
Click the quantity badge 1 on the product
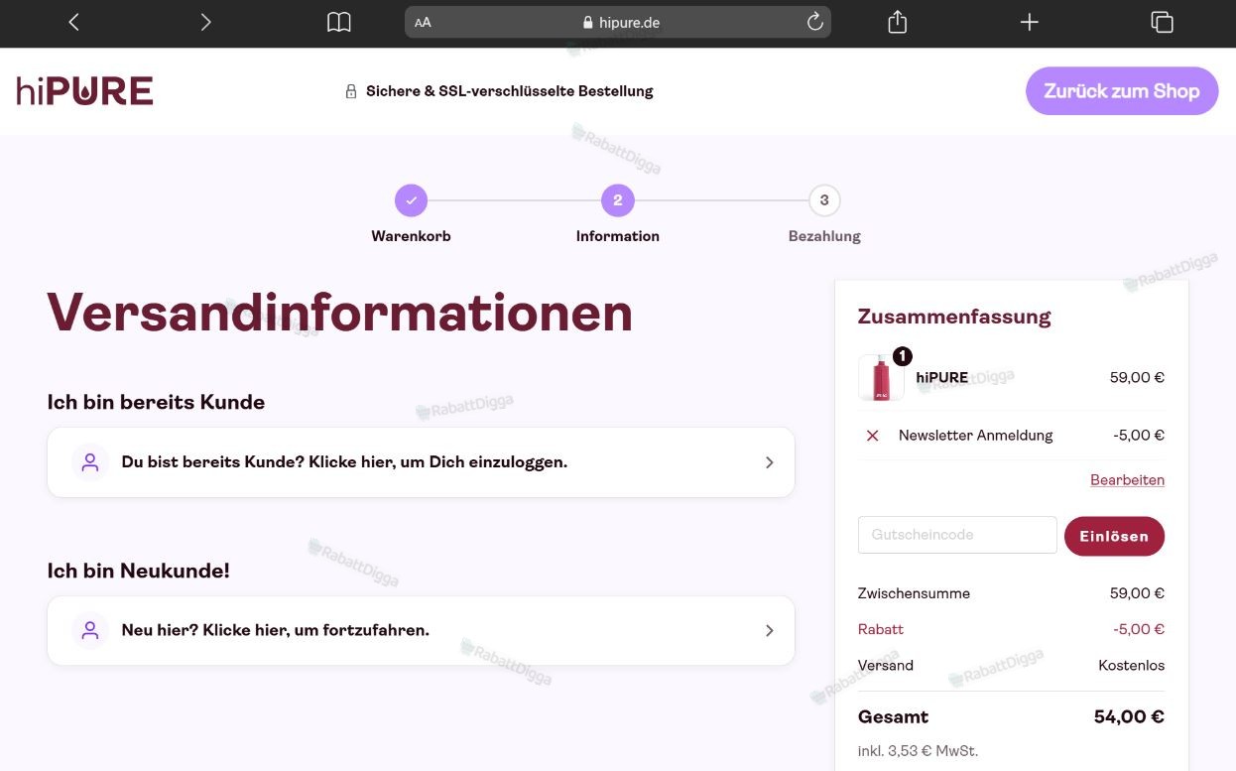point(902,356)
